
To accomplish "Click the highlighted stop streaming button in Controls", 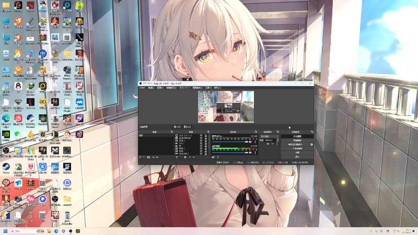I will [297, 136].
